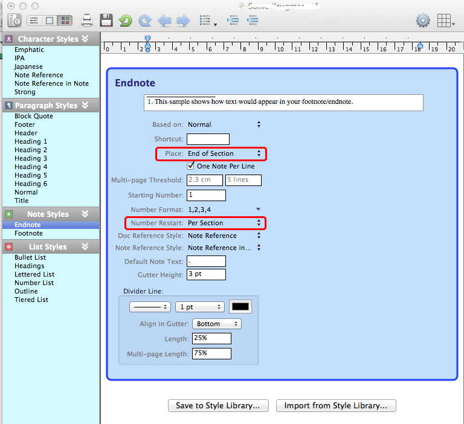Open the Place dropdown

[224, 153]
